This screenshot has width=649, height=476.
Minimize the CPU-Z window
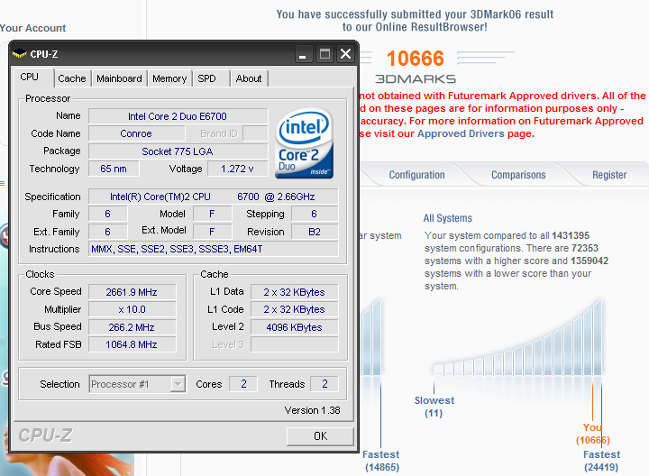coord(303,54)
